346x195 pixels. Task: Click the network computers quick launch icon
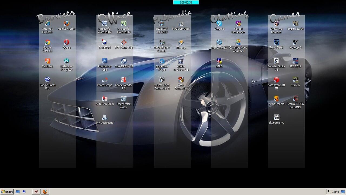tap(24, 192)
